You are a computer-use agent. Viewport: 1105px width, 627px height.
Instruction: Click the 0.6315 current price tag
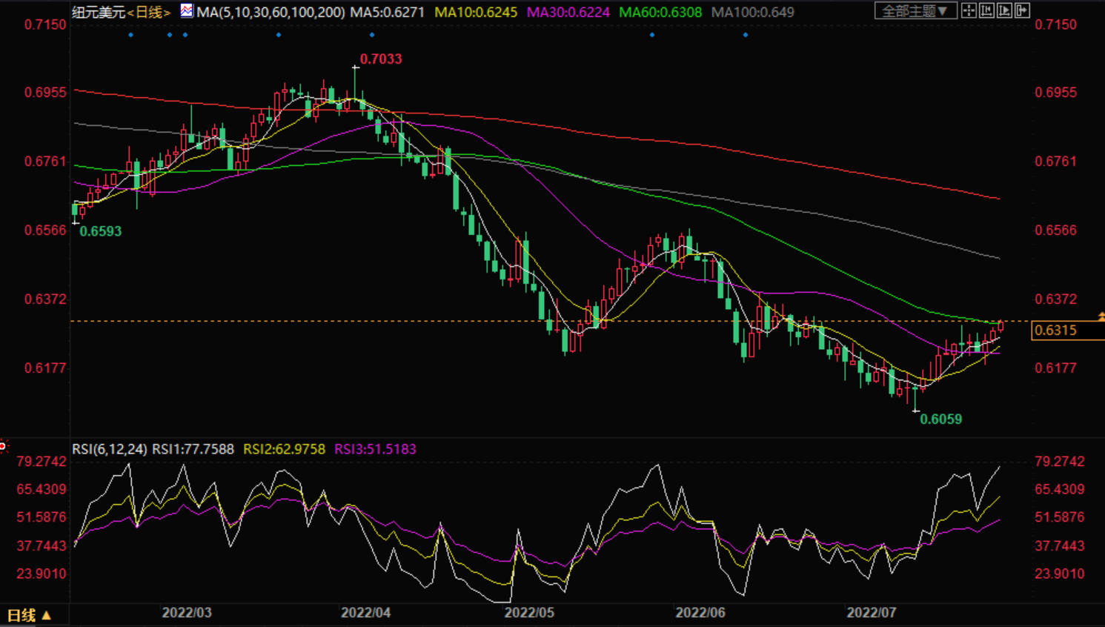click(x=1060, y=331)
